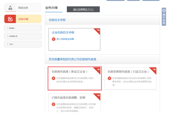Click the 注 icon in the 已设立企业 card
Image resolution: width=173 pixels, height=113 pixels.
109,78
